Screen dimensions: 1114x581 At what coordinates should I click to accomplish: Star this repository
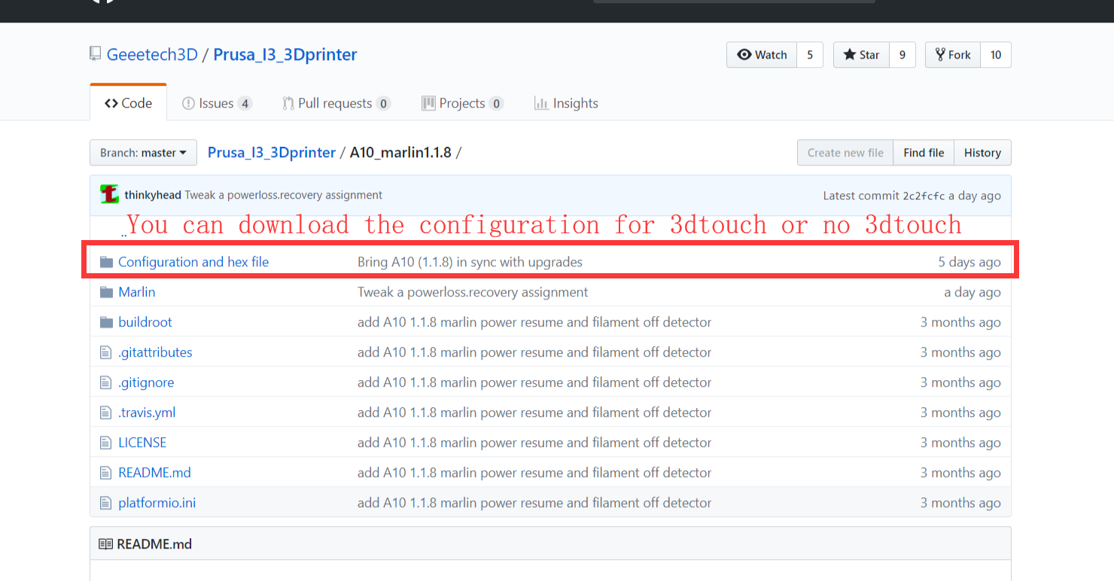(x=861, y=55)
